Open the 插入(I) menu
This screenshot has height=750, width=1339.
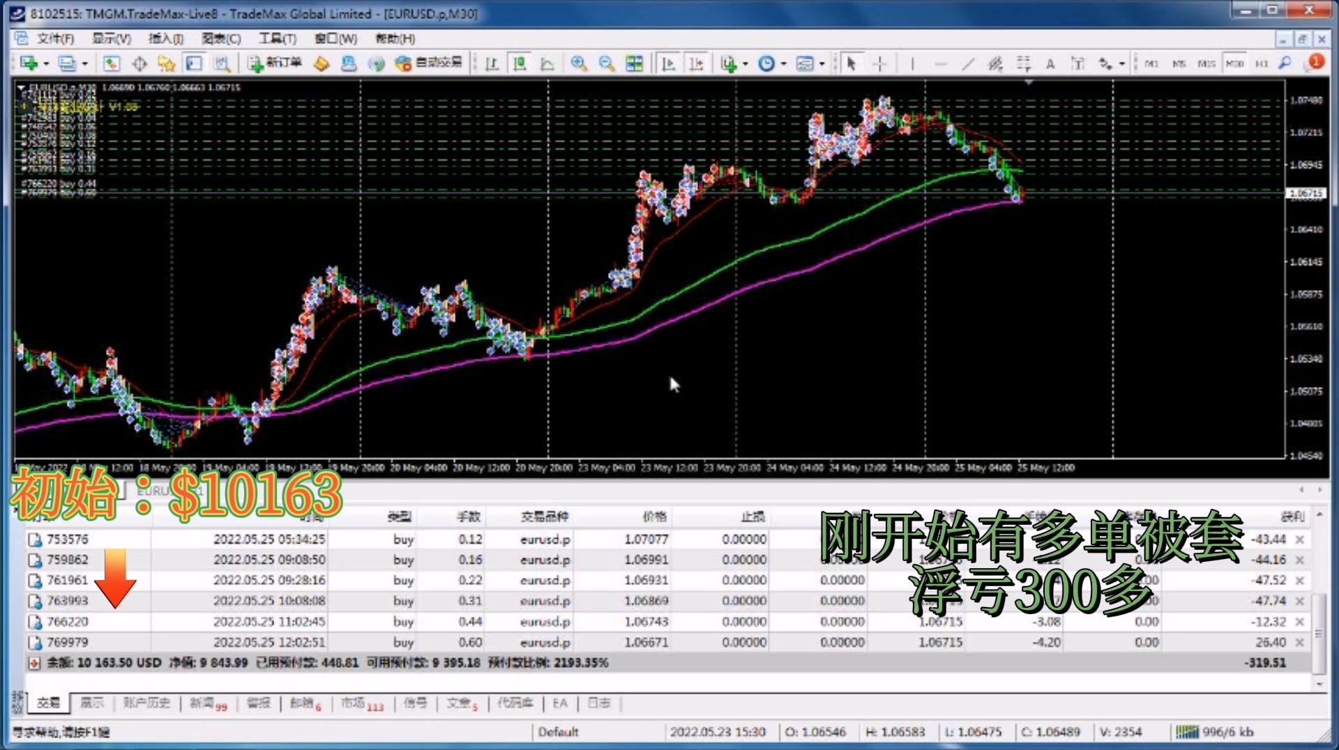click(165, 38)
